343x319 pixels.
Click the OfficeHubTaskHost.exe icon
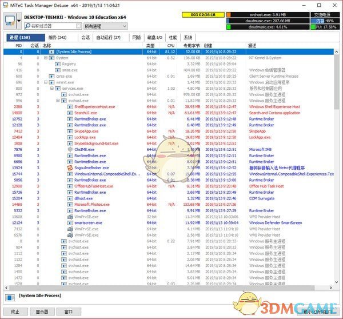tap(70, 186)
